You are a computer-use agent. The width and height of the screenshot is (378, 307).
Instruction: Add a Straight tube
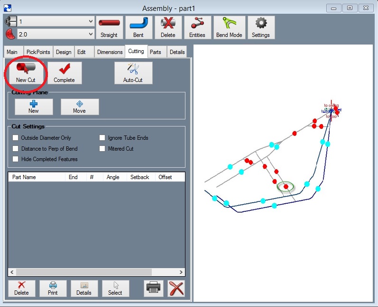[109, 27]
